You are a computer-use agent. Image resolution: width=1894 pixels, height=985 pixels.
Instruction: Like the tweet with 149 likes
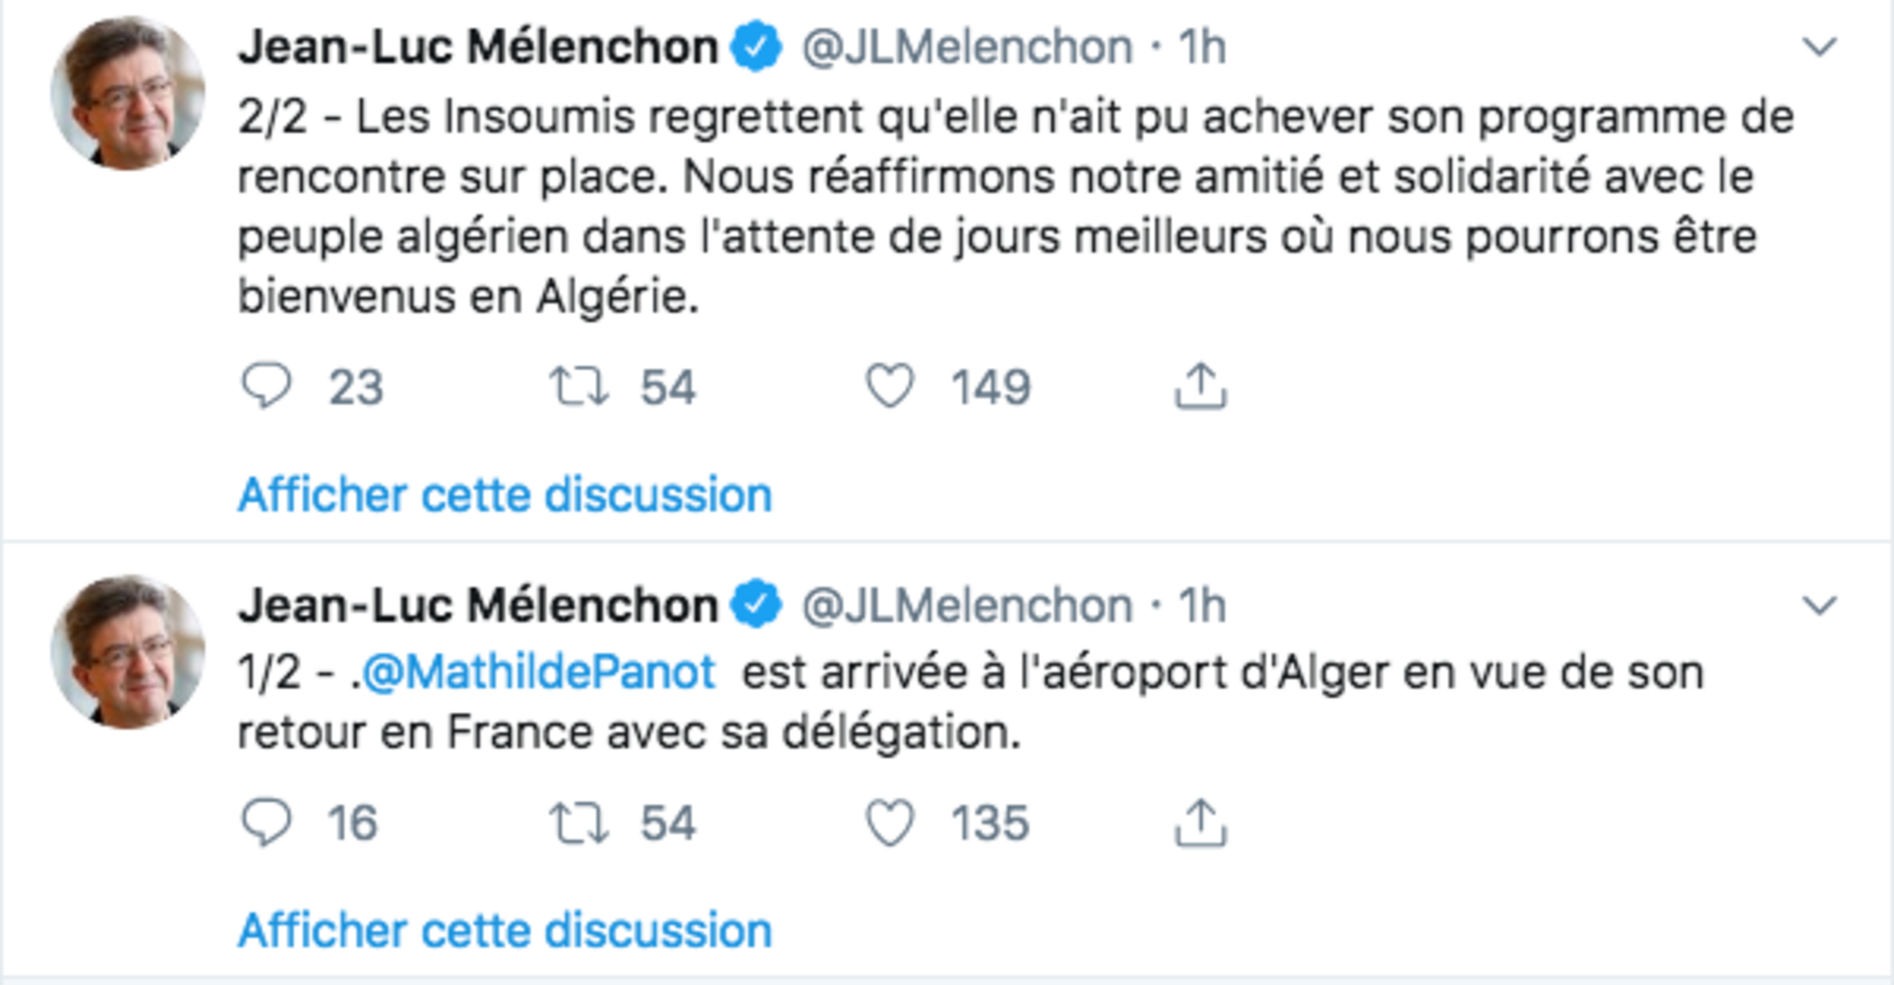click(889, 386)
